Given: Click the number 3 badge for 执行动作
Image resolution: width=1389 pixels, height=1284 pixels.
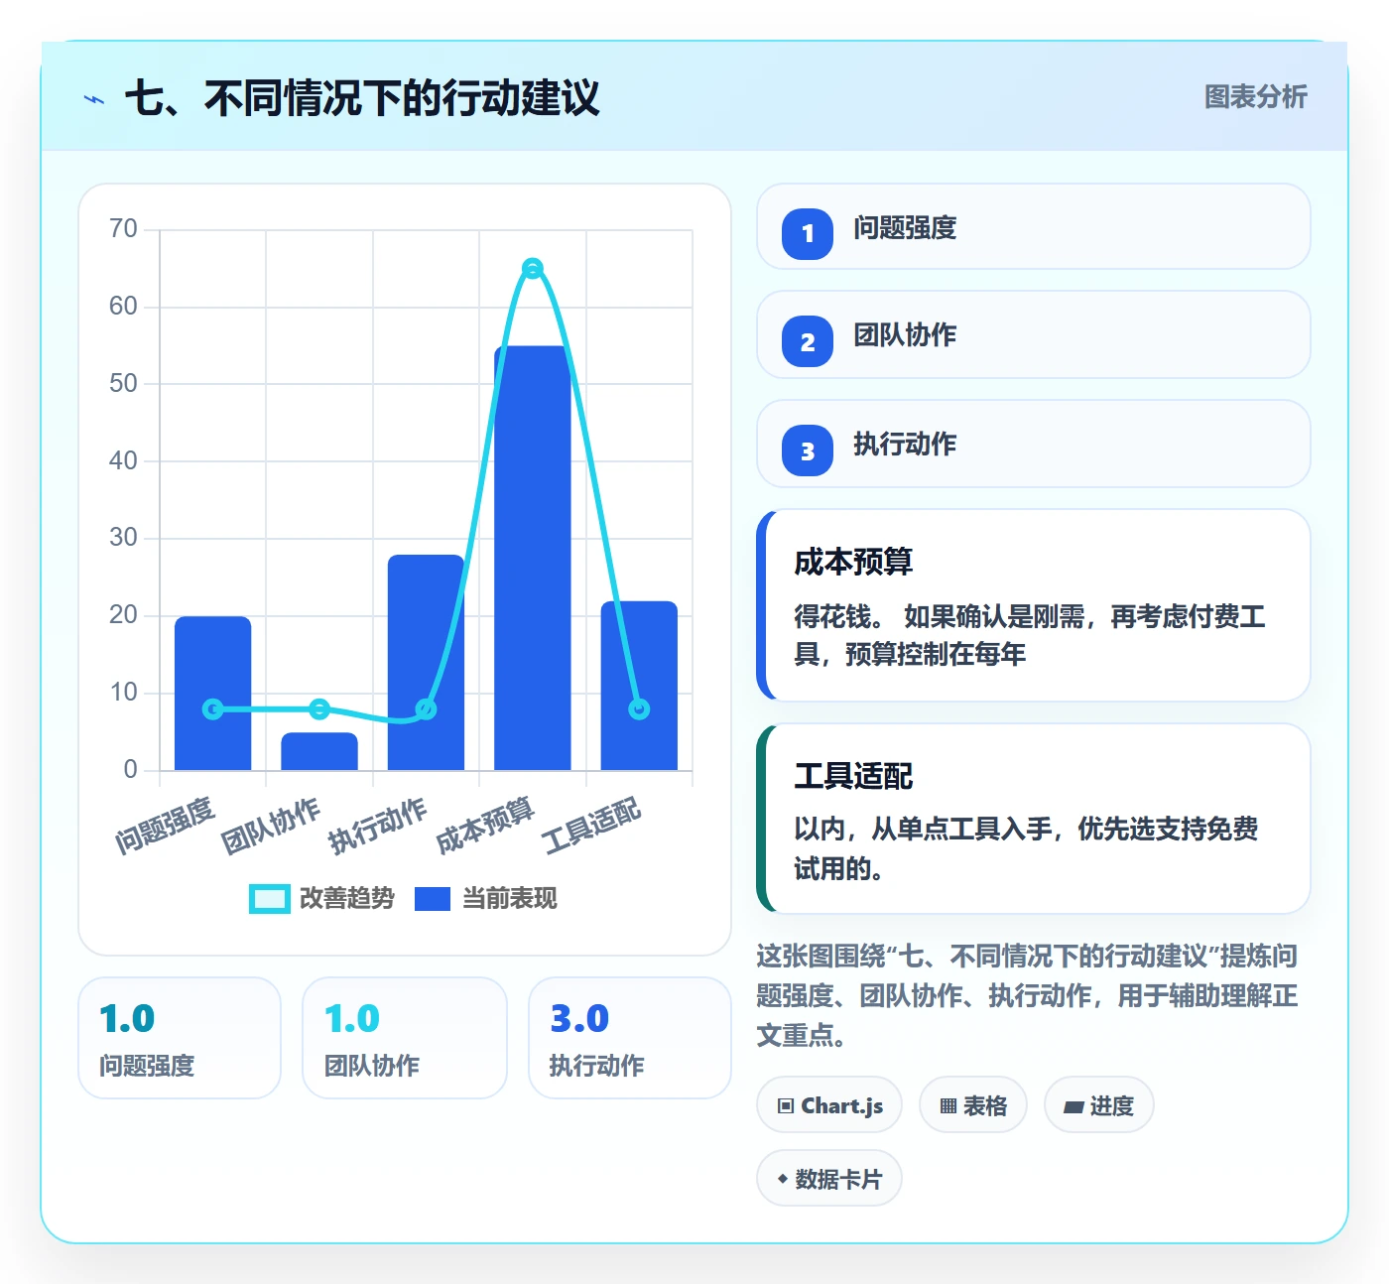Looking at the screenshot, I should pos(808,450).
